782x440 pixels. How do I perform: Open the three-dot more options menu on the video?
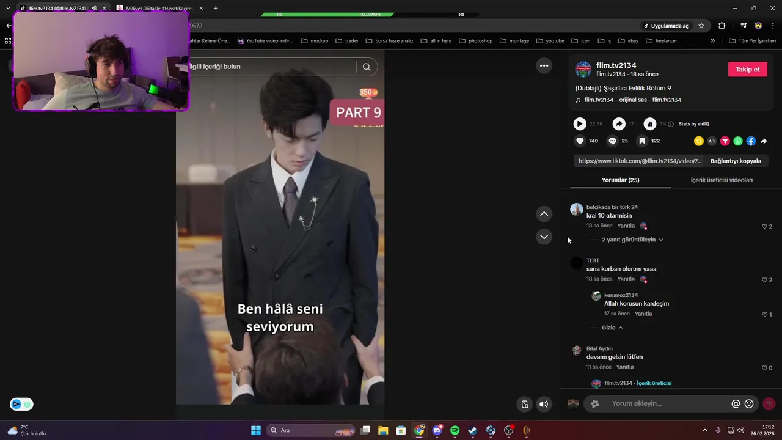pos(544,66)
